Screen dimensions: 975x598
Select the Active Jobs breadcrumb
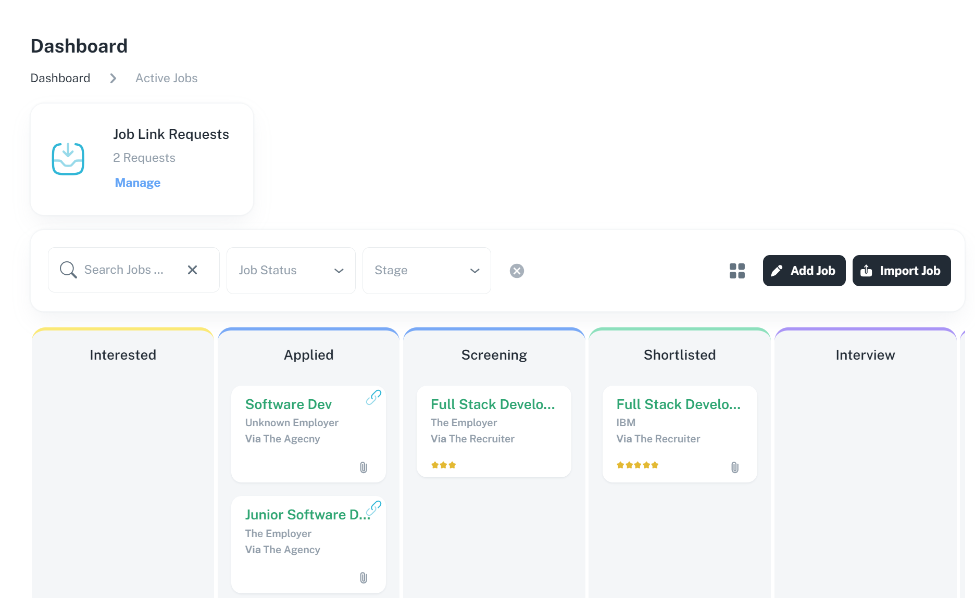(x=167, y=78)
